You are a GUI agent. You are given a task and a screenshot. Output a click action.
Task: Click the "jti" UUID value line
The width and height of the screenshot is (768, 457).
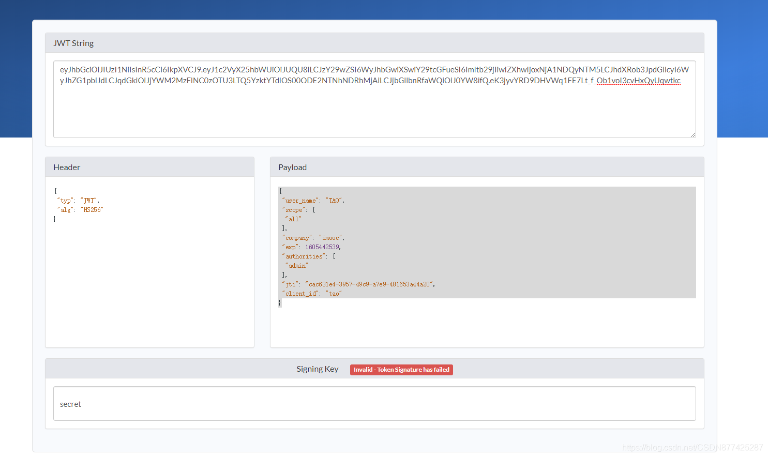358,284
